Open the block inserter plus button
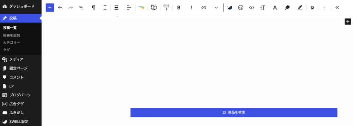The height and width of the screenshot is (126, 353). 50,8
